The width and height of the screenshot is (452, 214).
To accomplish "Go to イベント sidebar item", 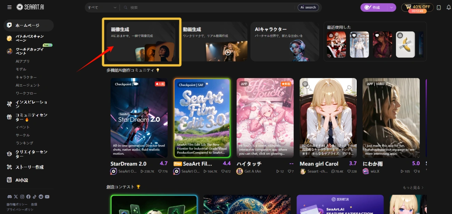I will pyautogui.click(x=23, y=127).
